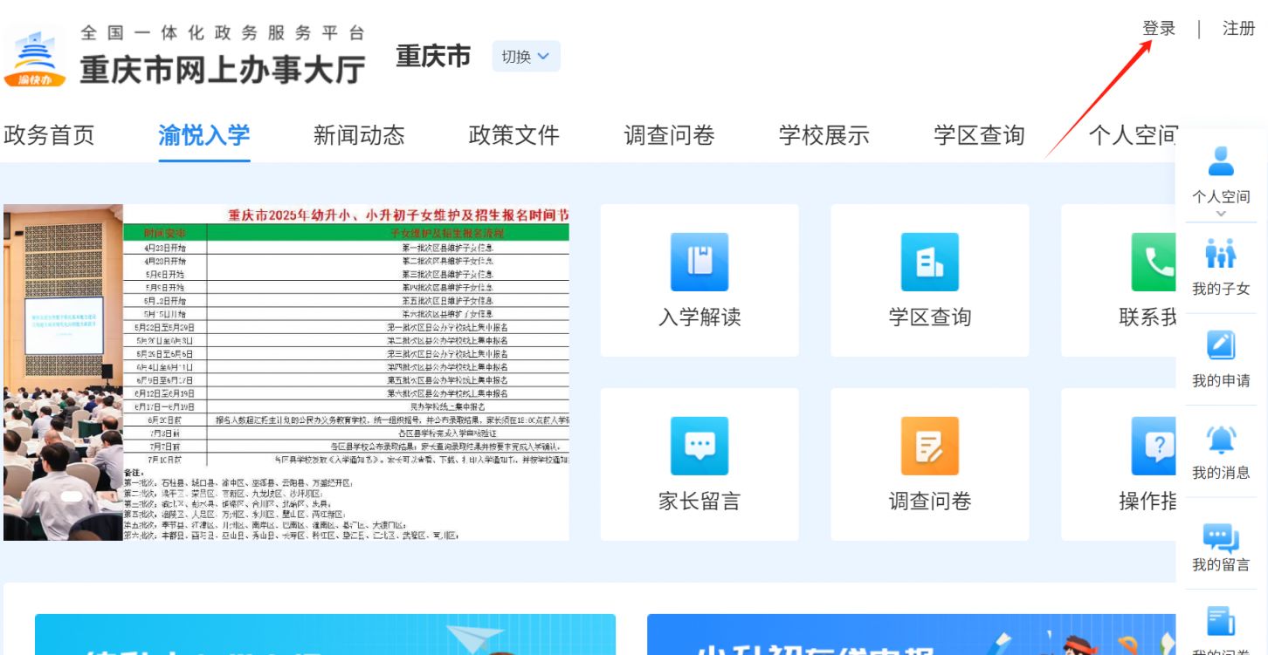Open 我的留言 in the sidebar
The width and height of the screenshot is (1268, 655).
coord(1221,547)
